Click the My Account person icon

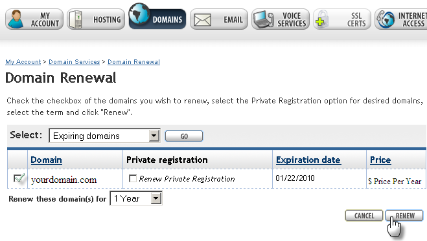click(x=16, y=19)
